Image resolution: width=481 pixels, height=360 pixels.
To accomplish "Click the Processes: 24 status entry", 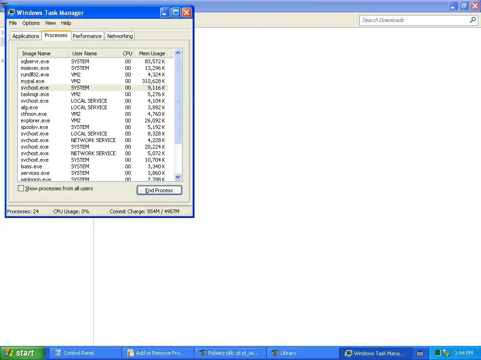I will tap(23, 211).
